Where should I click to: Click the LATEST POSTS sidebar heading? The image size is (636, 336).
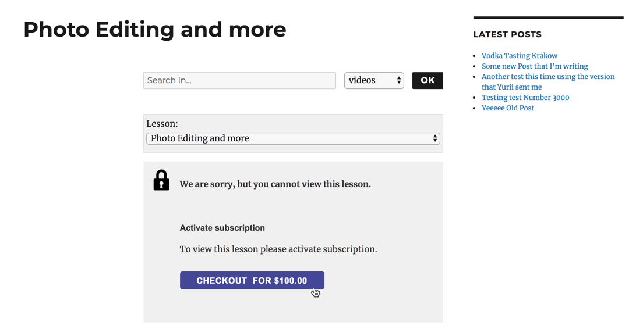507,34
